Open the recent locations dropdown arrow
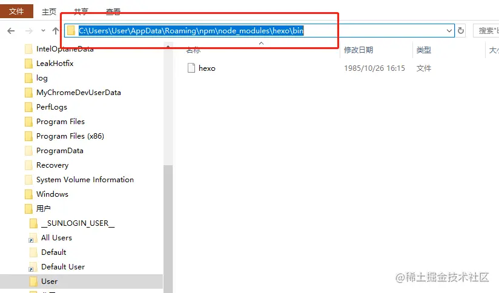The width and height of the screenshot is (499, 293). (x=43, y=31)
